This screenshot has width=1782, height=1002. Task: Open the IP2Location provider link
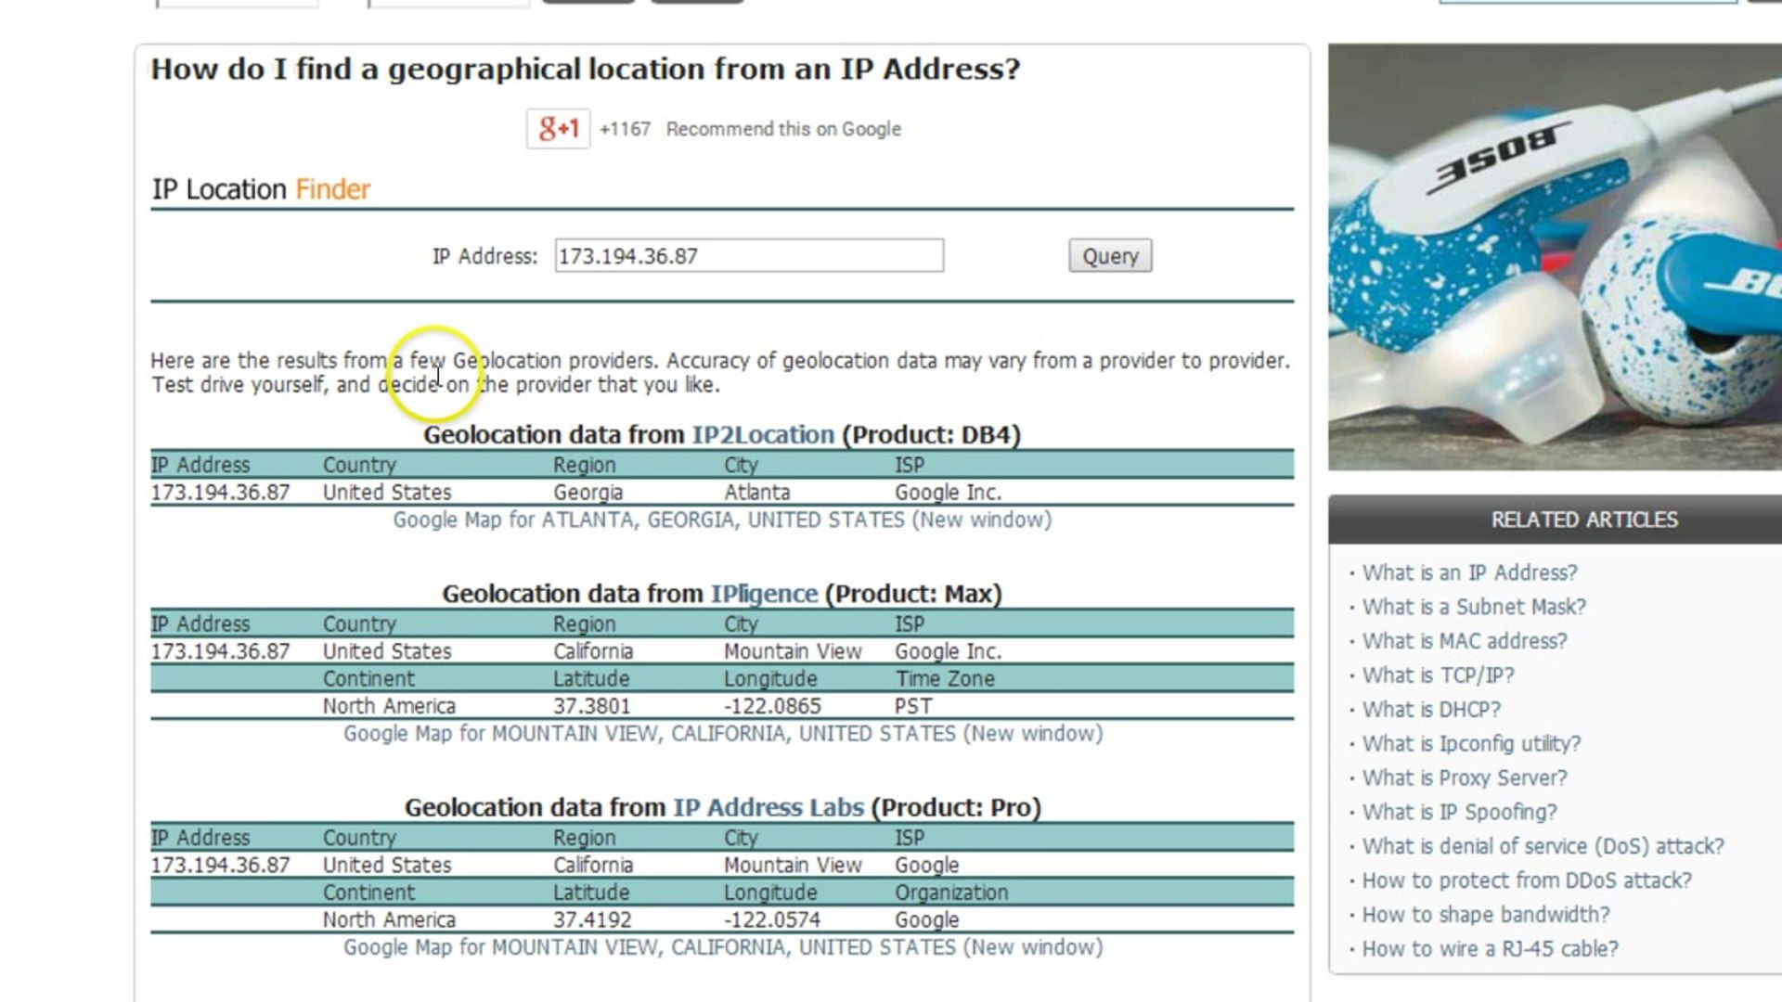[763, 435]
